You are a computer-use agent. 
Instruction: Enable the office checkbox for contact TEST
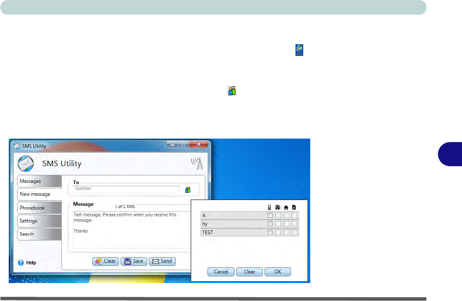point(278,233)
